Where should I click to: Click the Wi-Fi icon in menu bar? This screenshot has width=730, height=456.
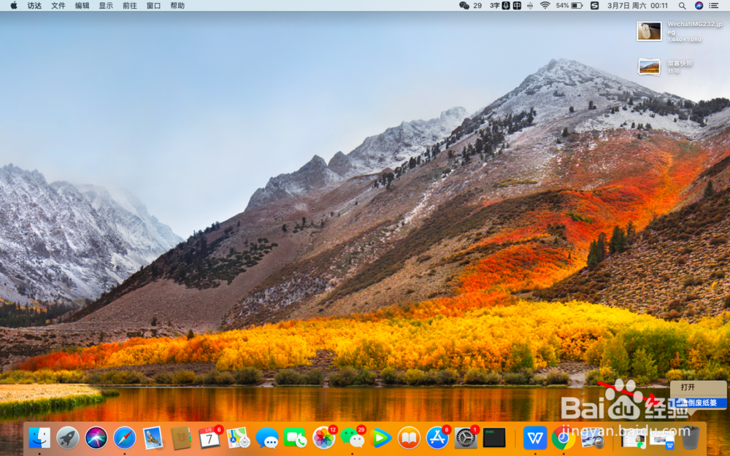pos(545,6)
